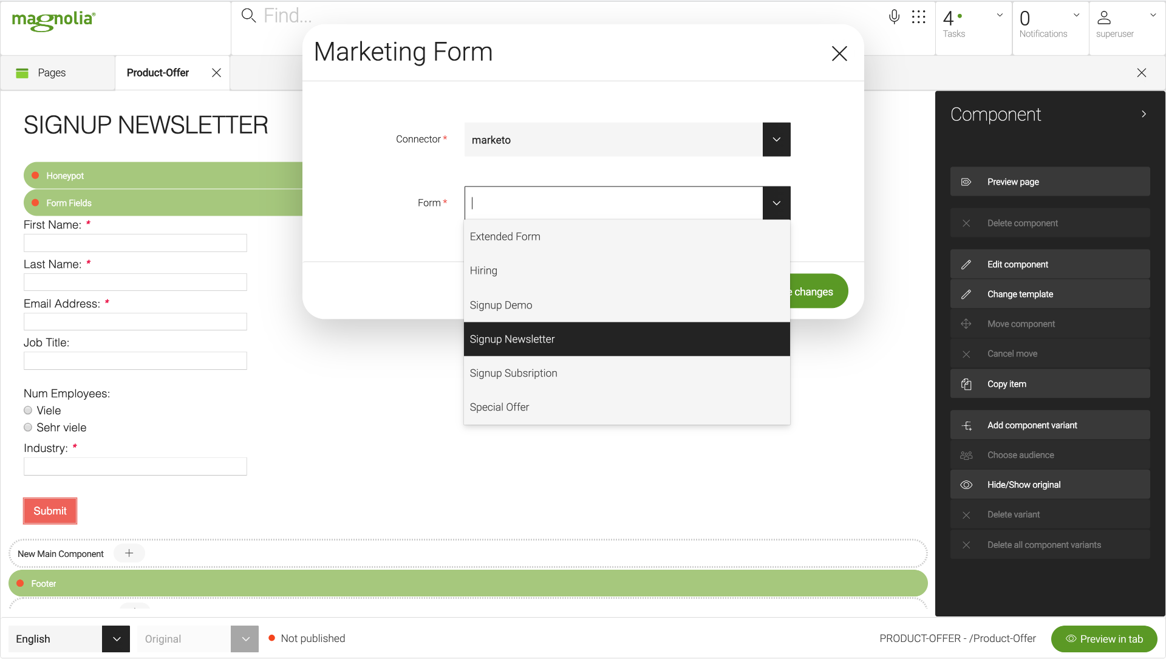Image resolution: width=1166 pixels, height=659 pixels.
Task: Select the Edit component pencil icon
Action: pos(966,264)
